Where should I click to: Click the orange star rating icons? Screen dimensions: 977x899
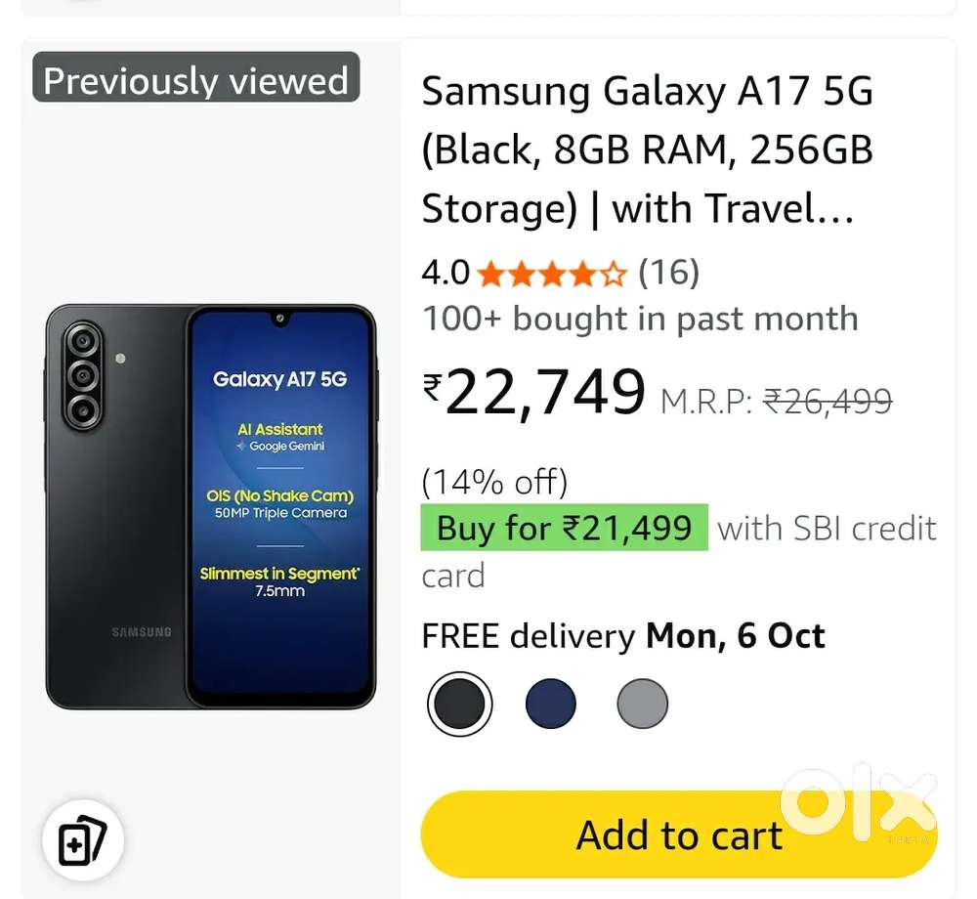click(551, 274)
